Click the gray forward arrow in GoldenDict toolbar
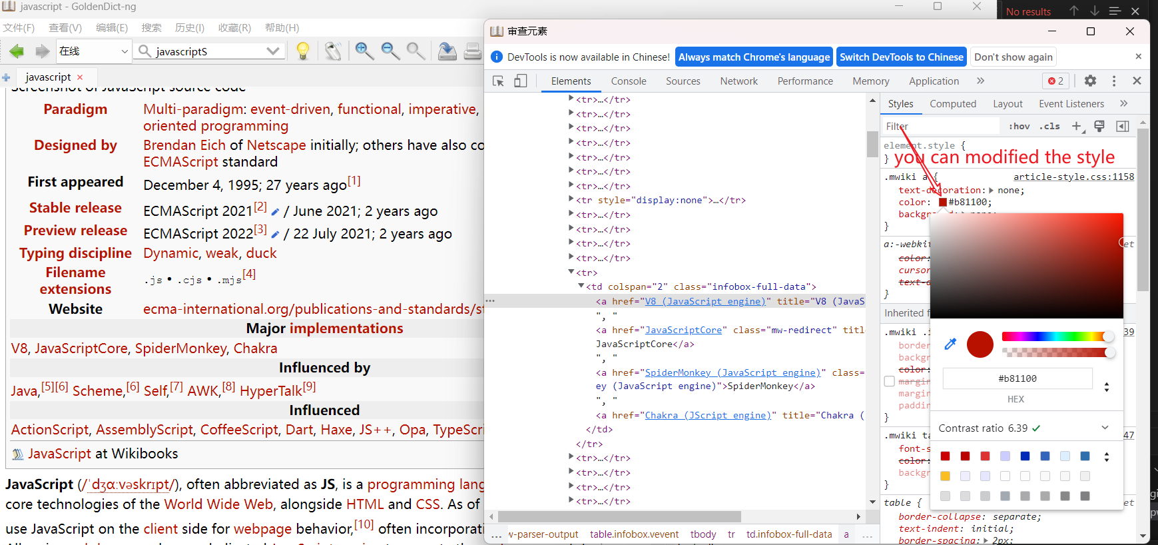Screen dimensions: 1158x545 (42, 51)
